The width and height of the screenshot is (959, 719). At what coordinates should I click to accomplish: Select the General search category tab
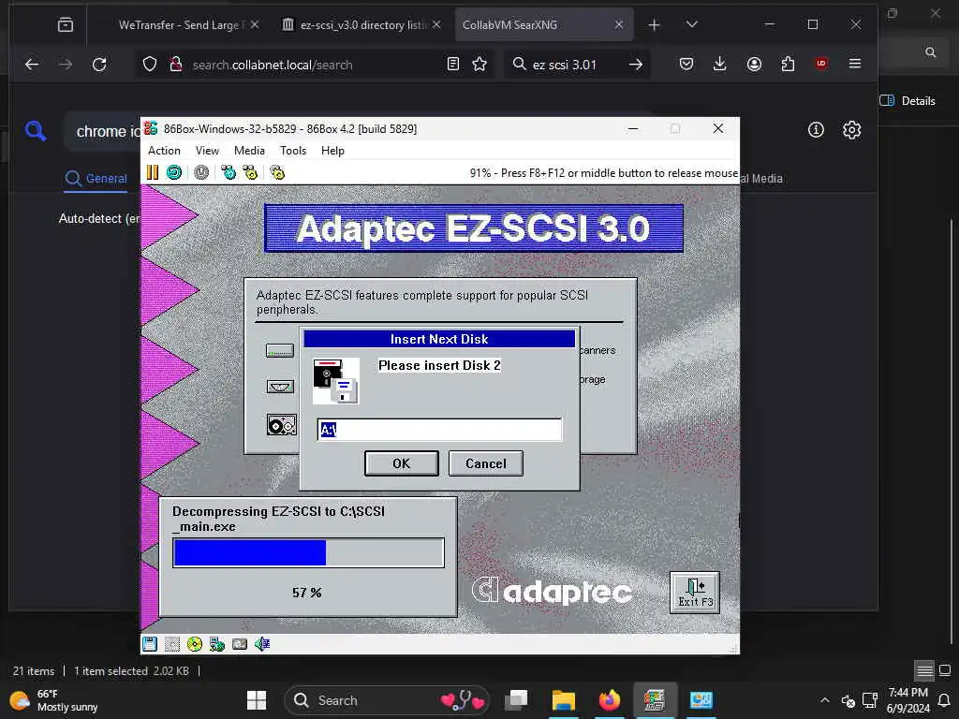[96, 179]
